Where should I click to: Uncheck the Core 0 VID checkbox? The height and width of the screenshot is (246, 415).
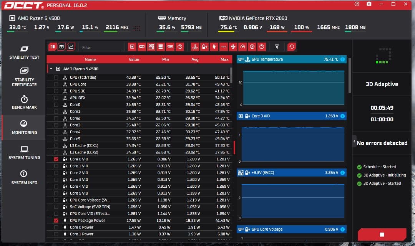coord(56,159)
